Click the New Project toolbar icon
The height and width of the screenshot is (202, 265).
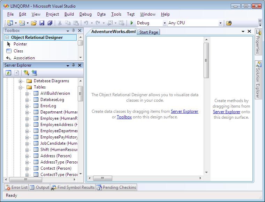tap(10, 23)
